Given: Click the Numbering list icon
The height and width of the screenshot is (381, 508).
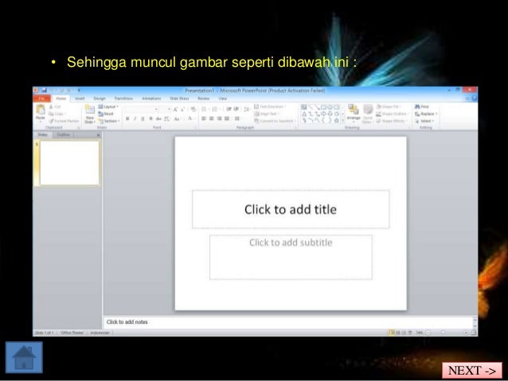Looking at the screenshot, I should click(215, 110).
